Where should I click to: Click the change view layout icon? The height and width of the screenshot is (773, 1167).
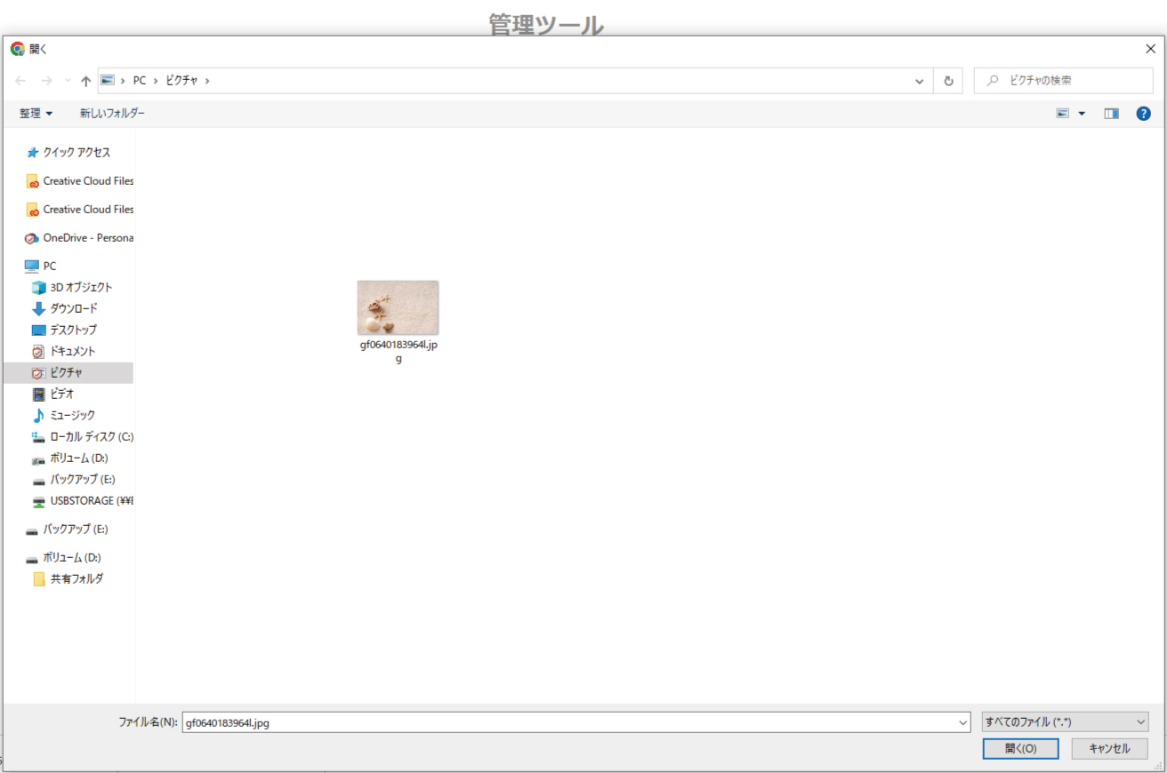1063,114
